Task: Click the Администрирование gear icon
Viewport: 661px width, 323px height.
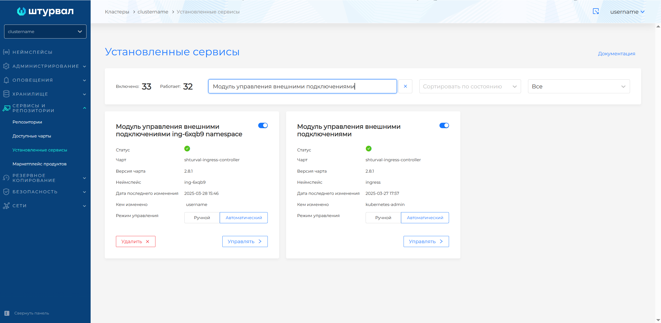Action: point(6,66)
